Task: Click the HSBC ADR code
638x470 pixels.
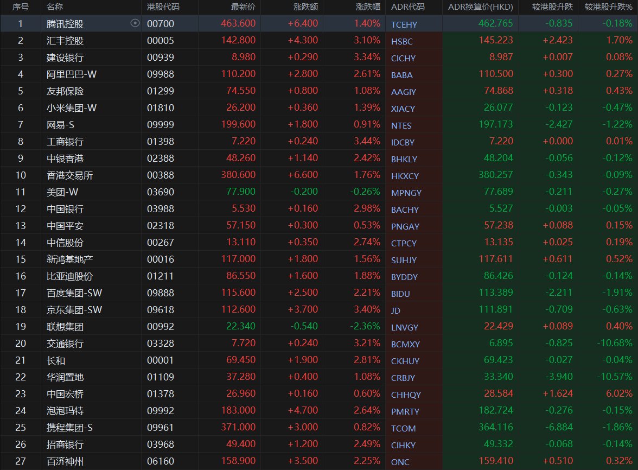Action: tap(401, 41)
